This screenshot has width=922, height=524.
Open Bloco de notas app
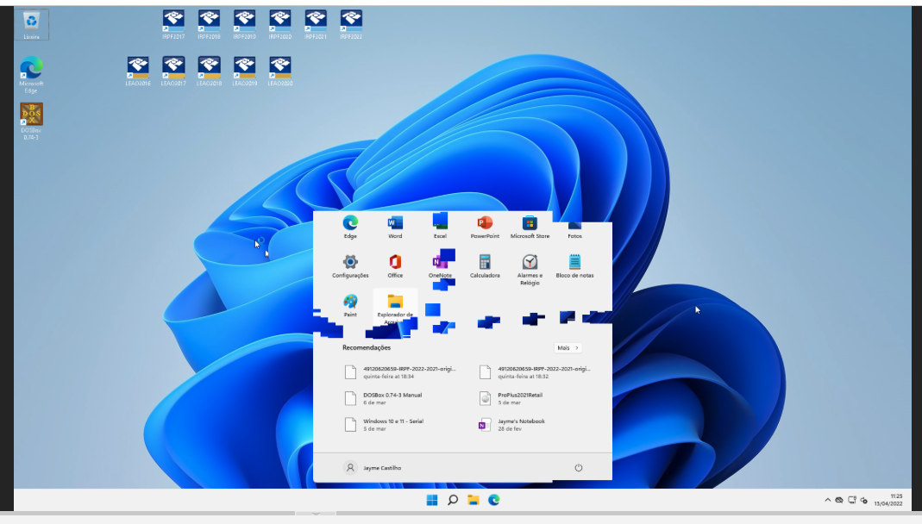click(574, 263)
